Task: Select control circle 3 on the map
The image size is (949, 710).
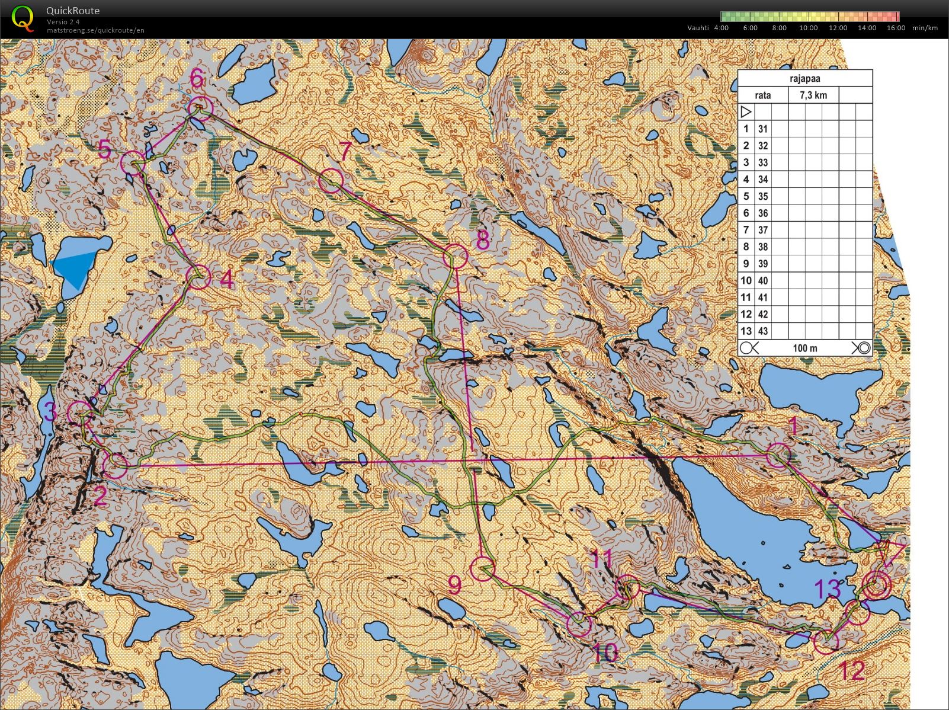Action: (x=79, y=413)
